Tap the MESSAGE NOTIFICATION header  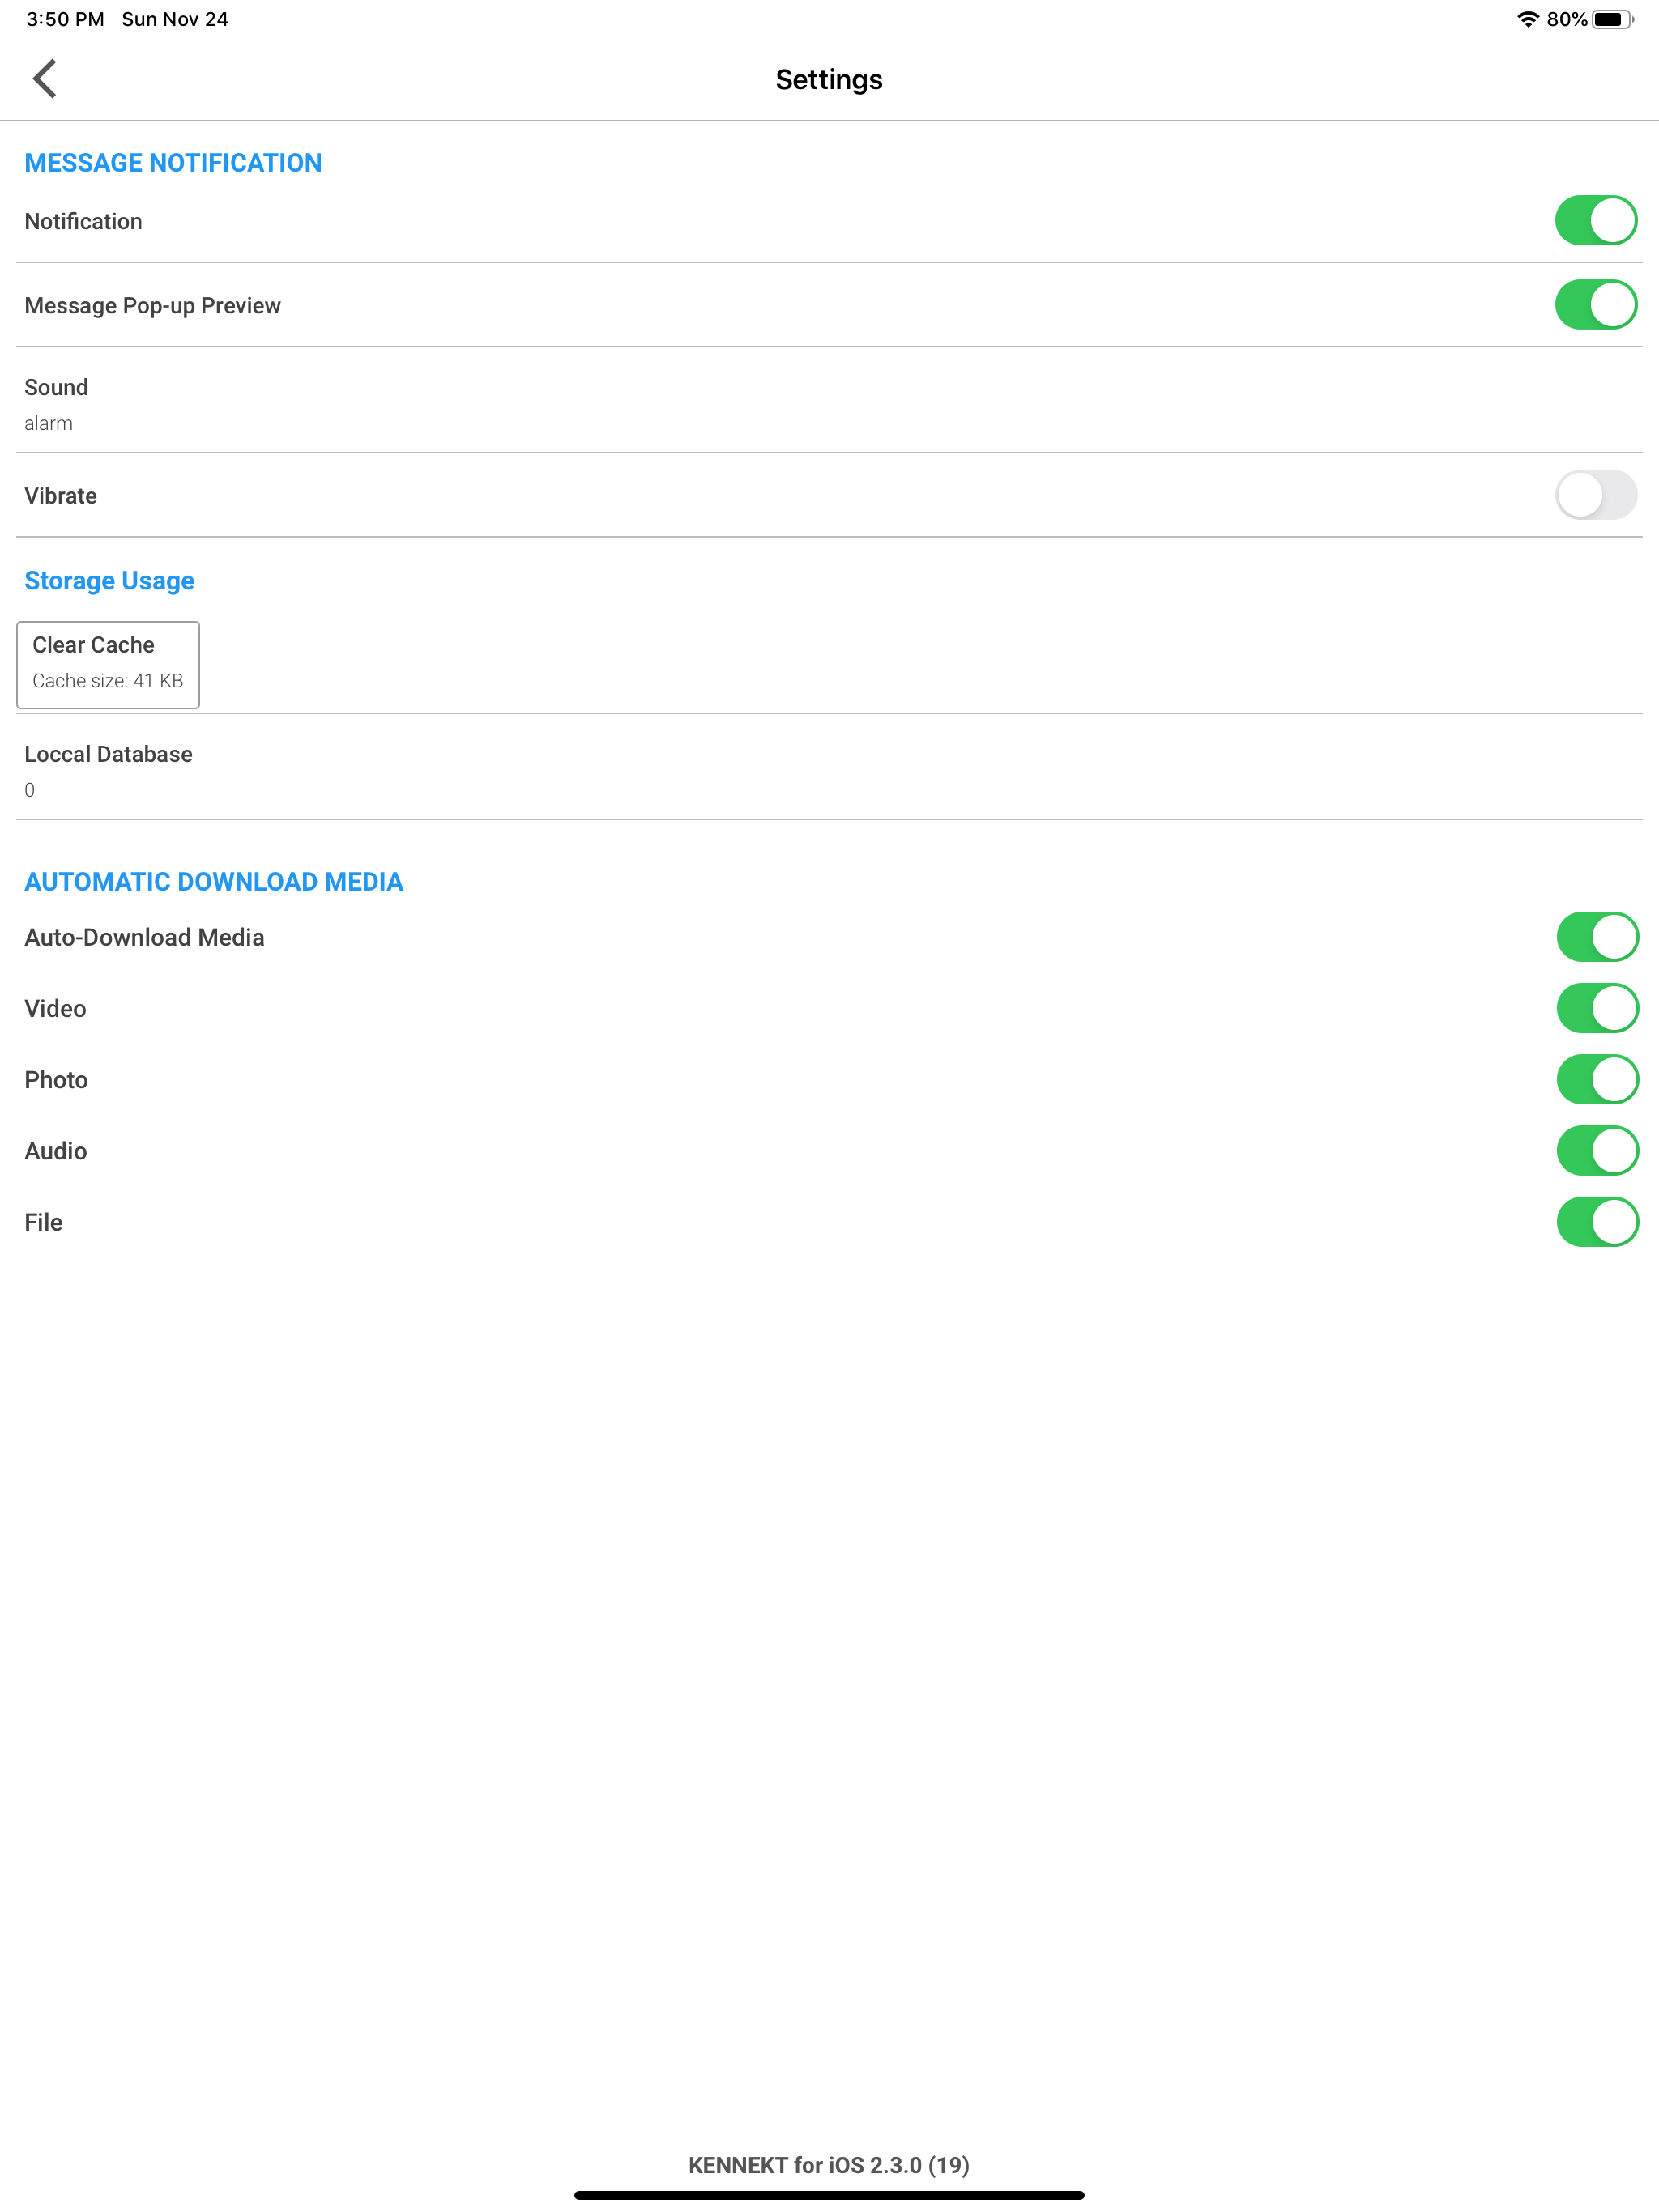pos(173,163)
